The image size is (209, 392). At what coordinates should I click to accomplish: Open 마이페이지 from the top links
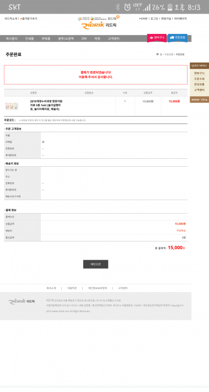point(180,19)
